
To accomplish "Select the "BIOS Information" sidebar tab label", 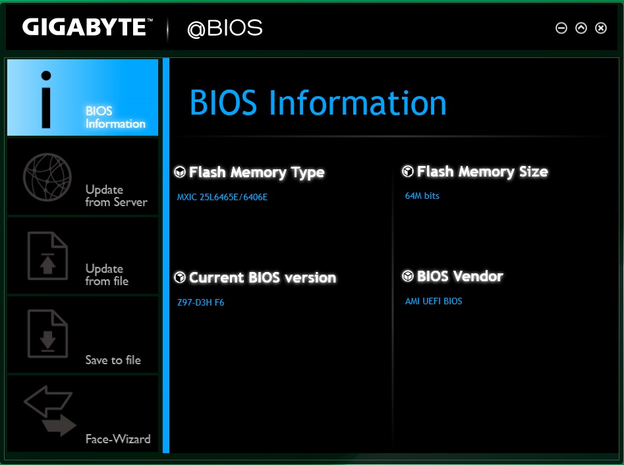I will click(x=115, y=117).
